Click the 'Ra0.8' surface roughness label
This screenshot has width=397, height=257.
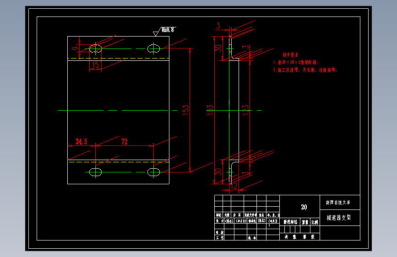pos(168,30)
